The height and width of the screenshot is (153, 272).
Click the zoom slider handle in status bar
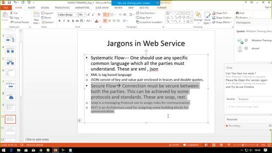(243, 145)
